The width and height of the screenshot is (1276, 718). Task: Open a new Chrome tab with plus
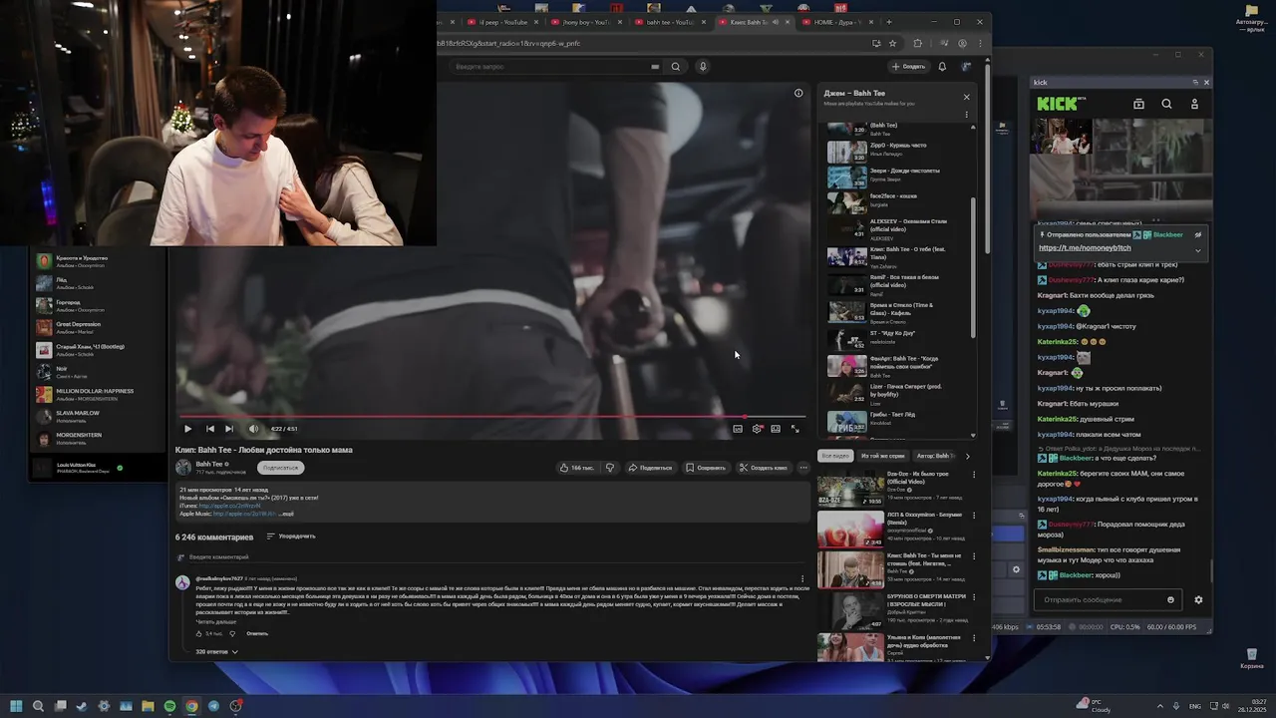coord(889,22)
